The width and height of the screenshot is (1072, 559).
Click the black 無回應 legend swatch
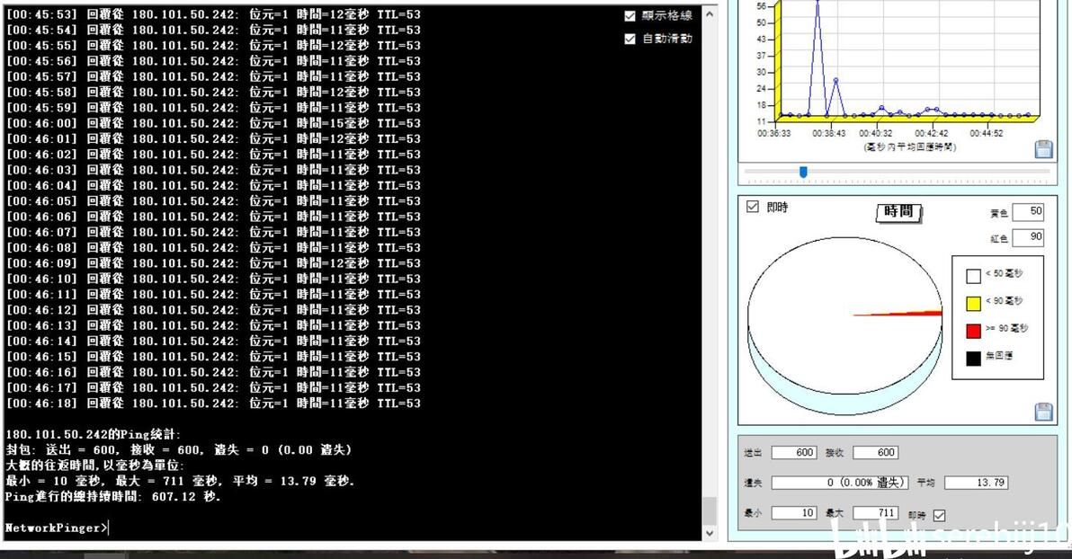(x=974, y=358)
